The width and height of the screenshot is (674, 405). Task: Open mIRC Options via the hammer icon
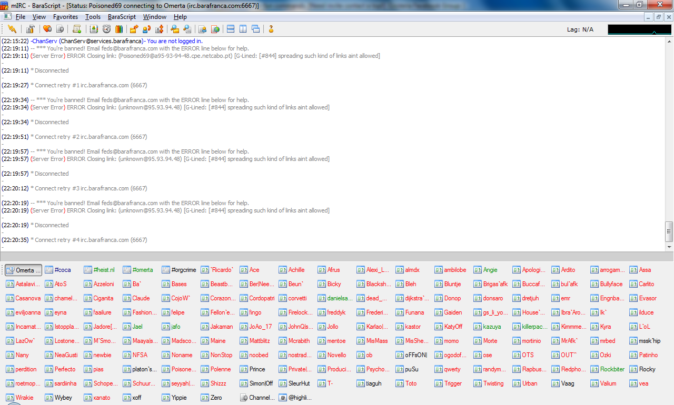tap(30, 29)
